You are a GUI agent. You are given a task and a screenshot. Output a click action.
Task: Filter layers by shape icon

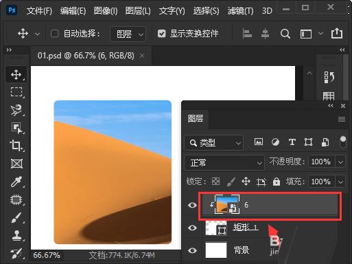click(x=308, y=142)
